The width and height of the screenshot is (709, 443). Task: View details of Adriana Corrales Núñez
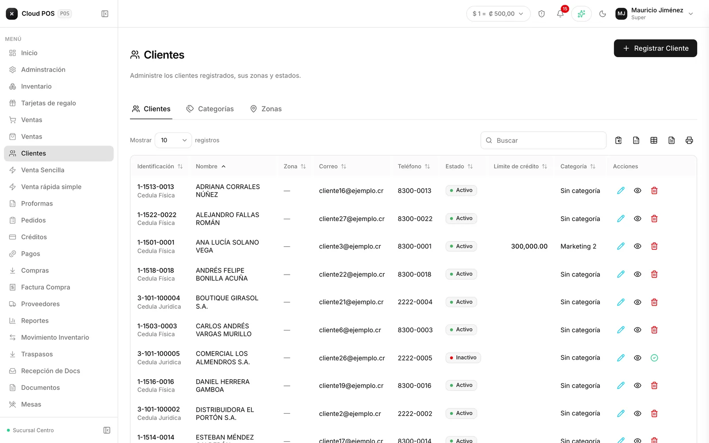[x=638, y=190]
